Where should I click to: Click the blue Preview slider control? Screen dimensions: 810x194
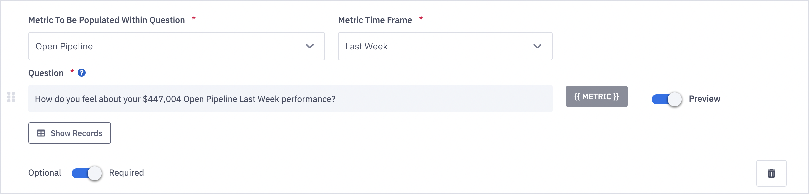coord(667,99)
